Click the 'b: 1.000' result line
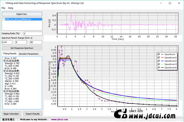Image resolution: width=184 pixels, height=122 pixels. pos(9,86)
